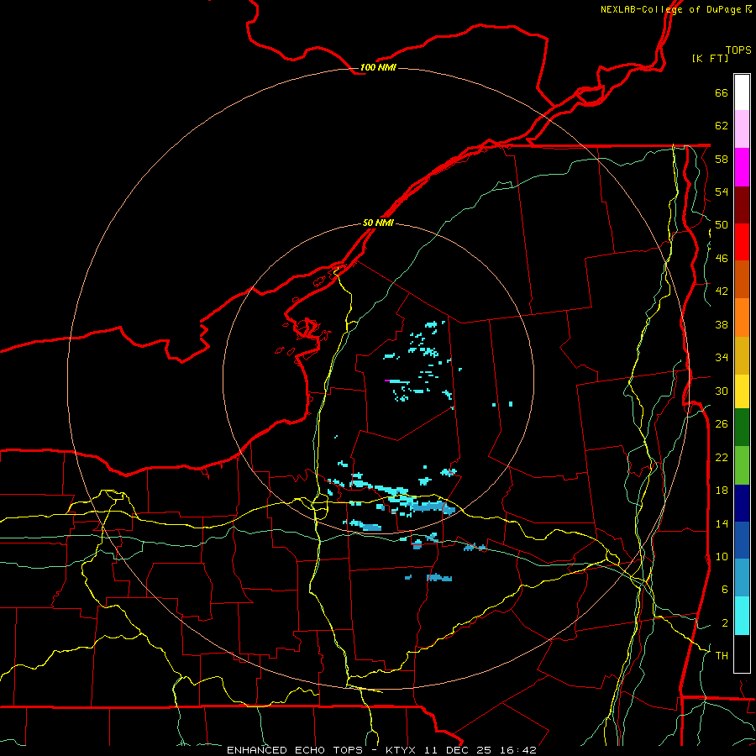Click the medium blue 18 K FT swatch
Image resolution: width=756 pixels, height=756 pixels.
point(742,540)
